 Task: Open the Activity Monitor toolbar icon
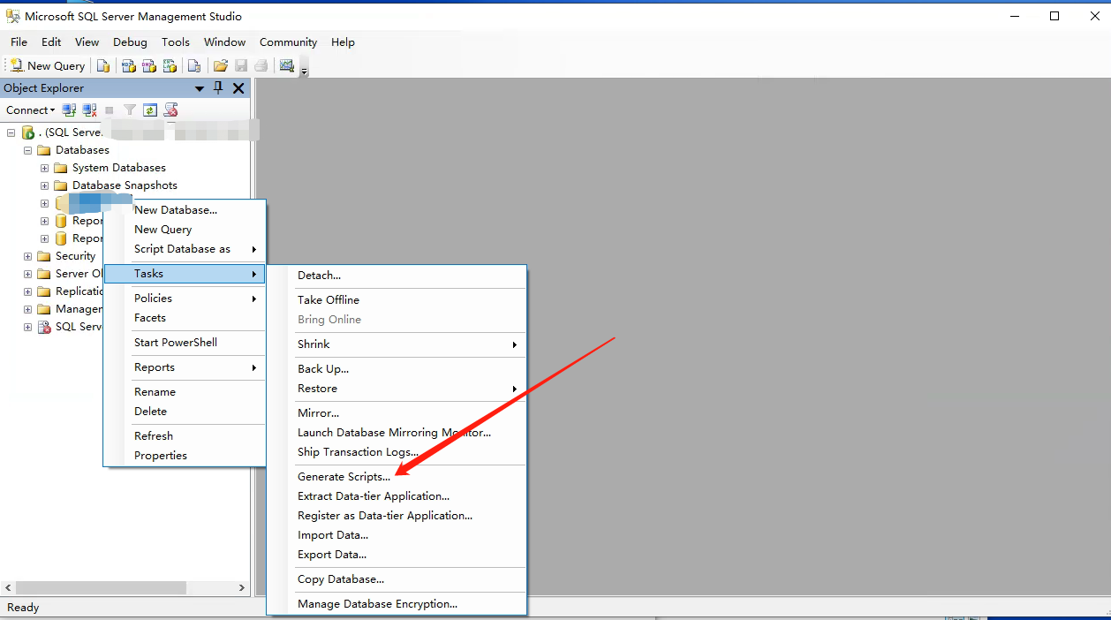click(x=285, y=65)
